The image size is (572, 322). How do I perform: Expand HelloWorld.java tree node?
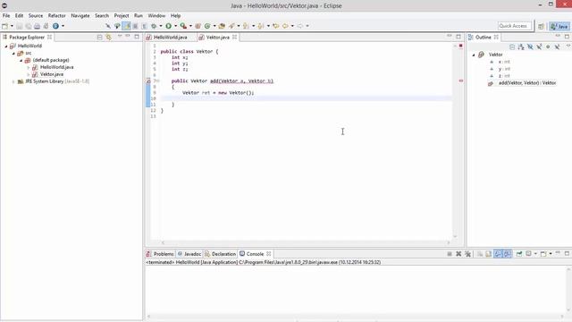click(x=28, y=68)
